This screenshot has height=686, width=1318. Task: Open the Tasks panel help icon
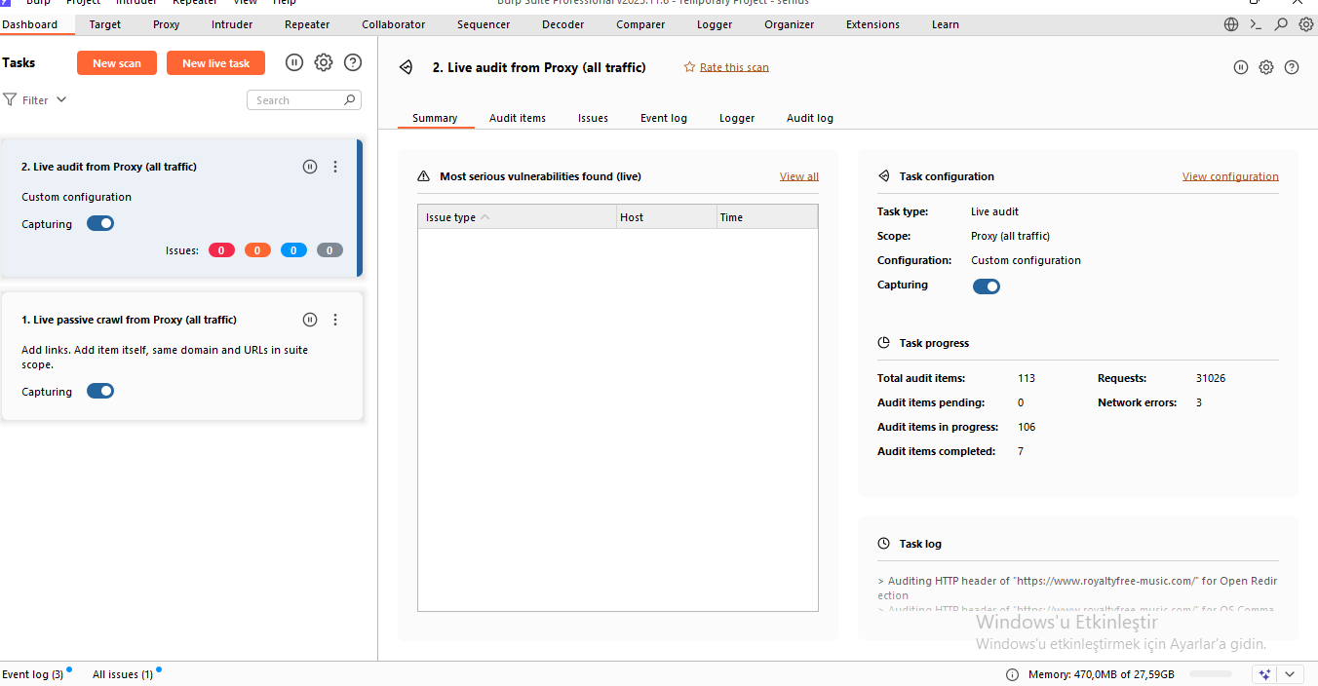(353, 63)
